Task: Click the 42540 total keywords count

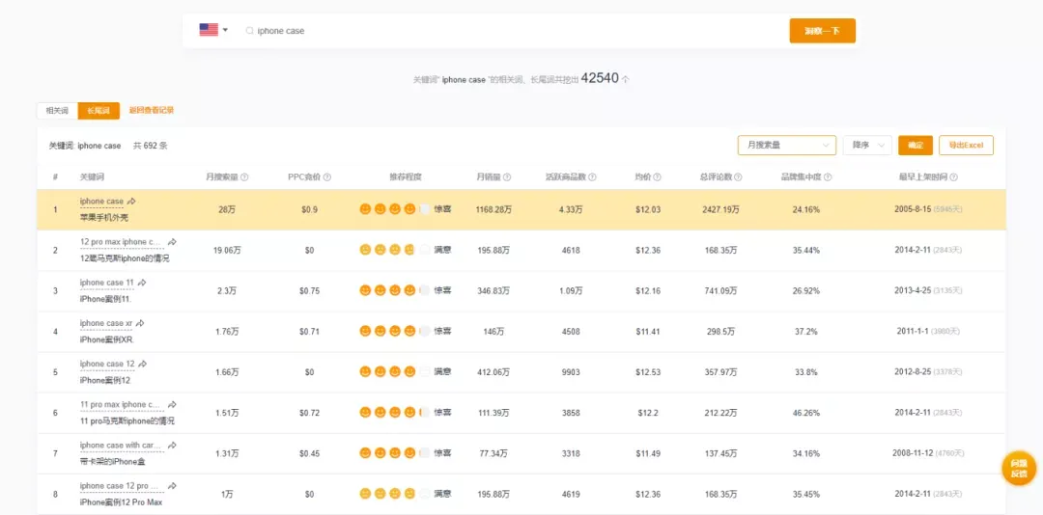Action: (x=600, y=78)
